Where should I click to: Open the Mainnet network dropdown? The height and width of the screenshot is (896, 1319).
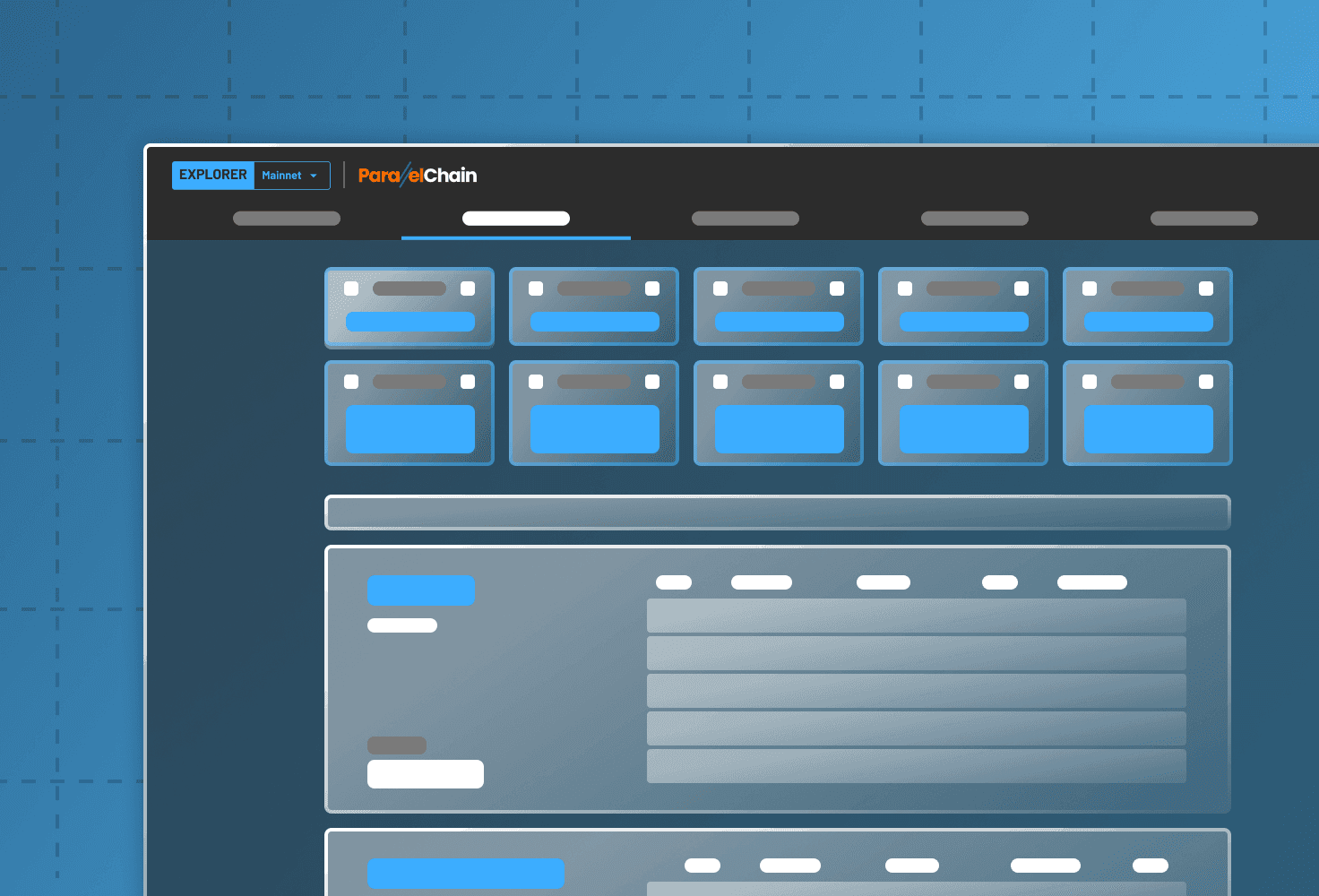292,176
